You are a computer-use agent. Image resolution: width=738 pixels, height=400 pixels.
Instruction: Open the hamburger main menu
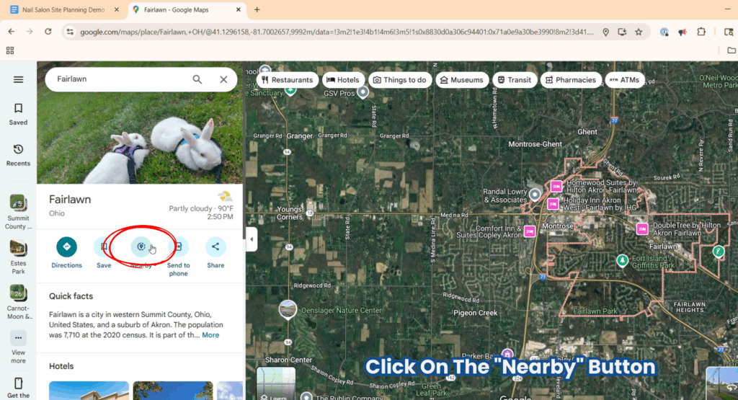pos(18,79)
